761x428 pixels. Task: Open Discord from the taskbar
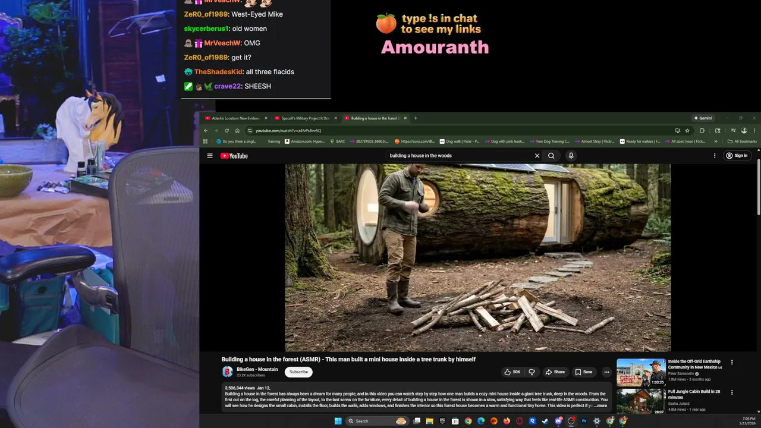558,421
